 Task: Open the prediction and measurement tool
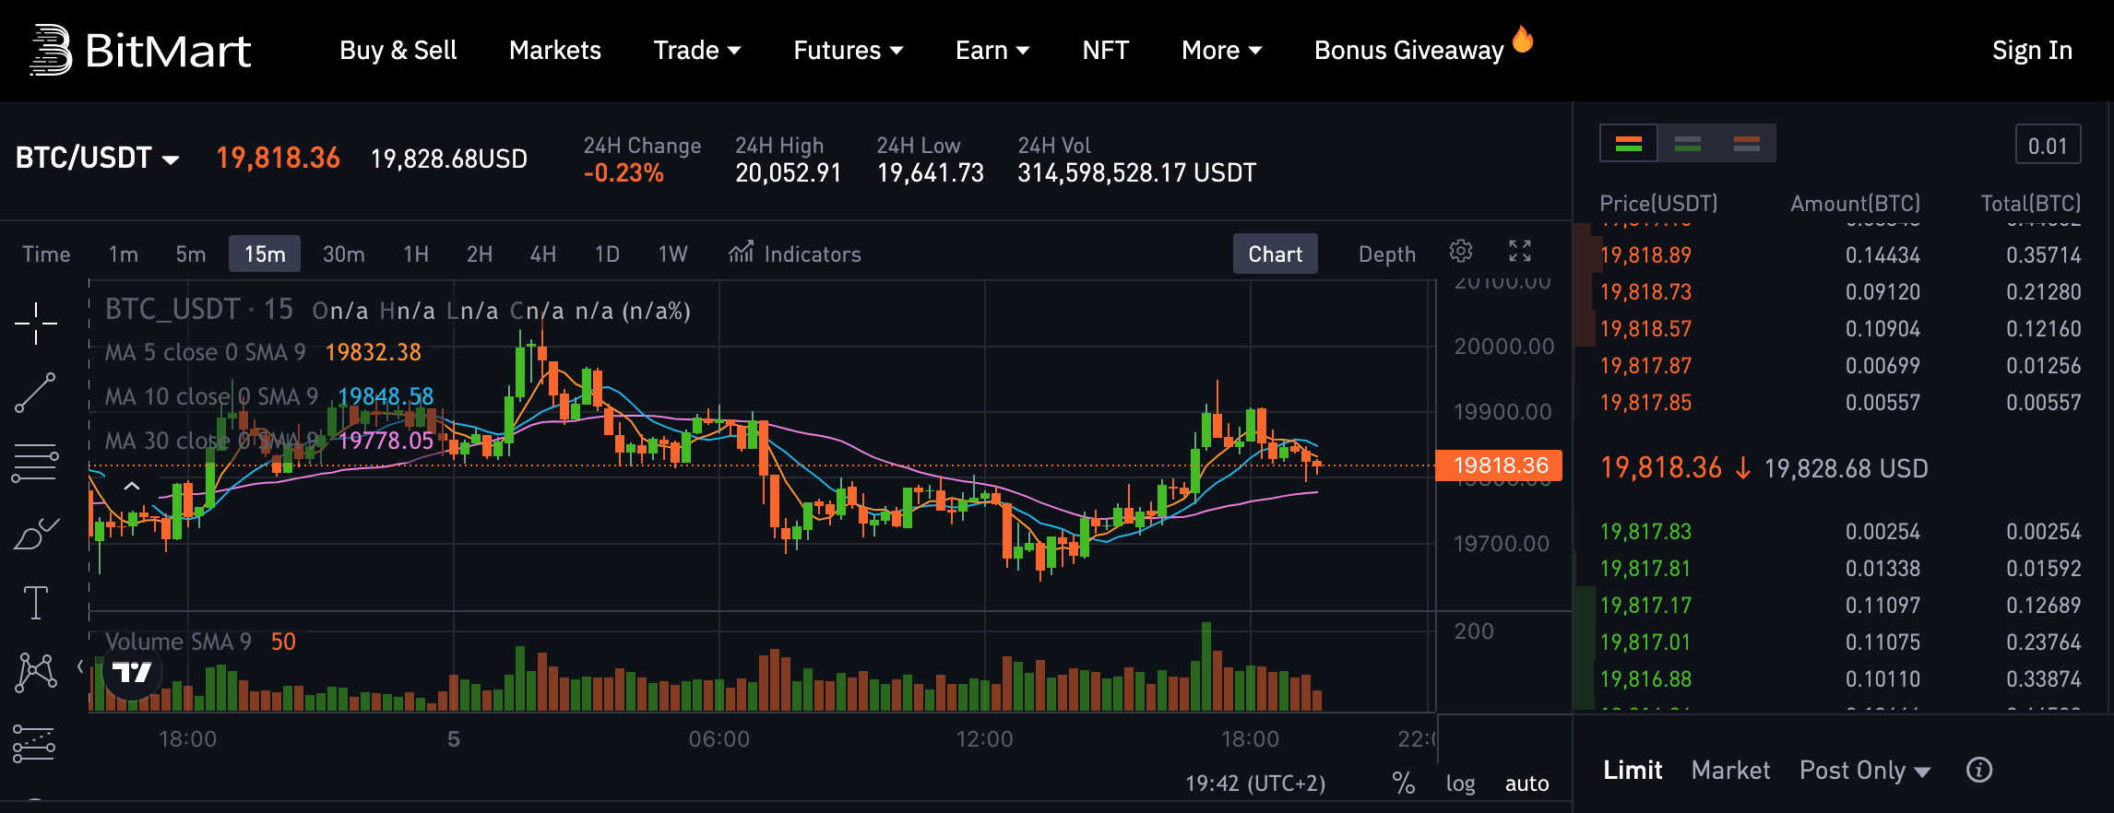pos(34,743)
